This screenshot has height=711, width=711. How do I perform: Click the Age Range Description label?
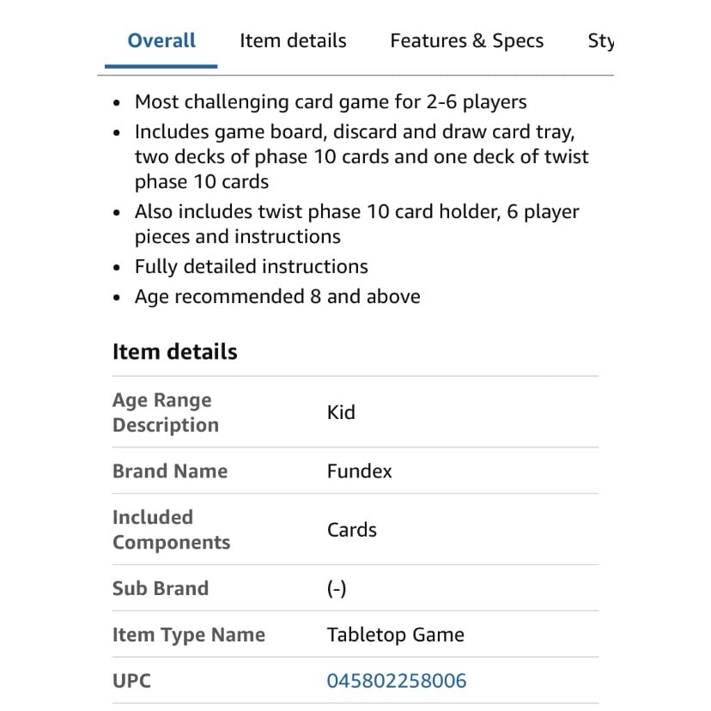[x=166, y=412]
